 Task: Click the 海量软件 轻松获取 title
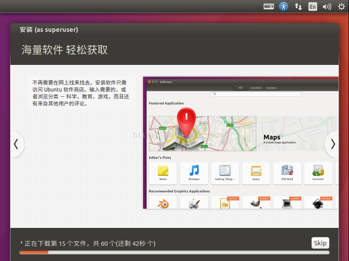pos(65,50)
